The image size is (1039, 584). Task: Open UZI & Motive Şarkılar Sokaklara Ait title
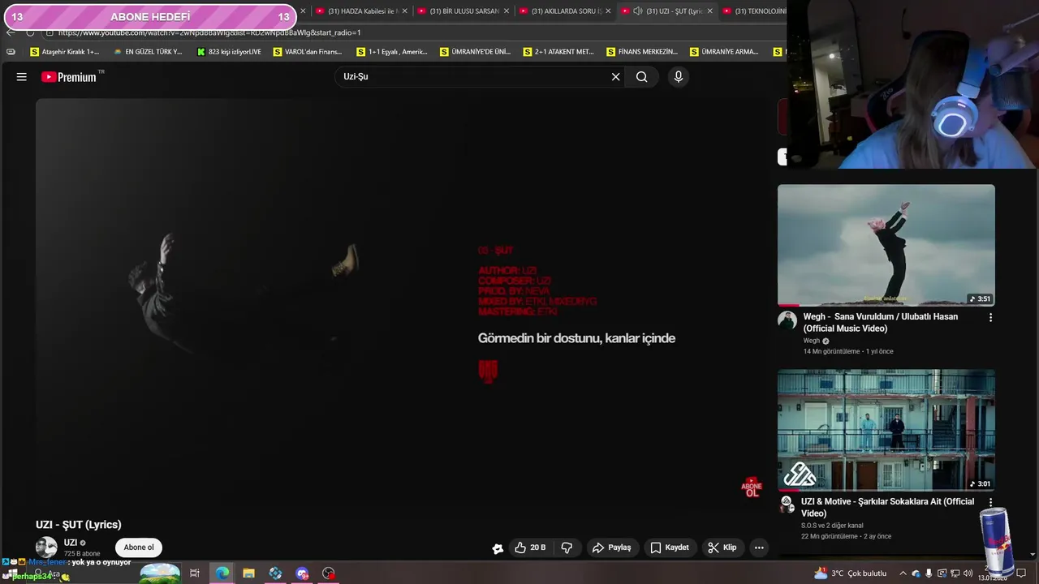point(887,507)
